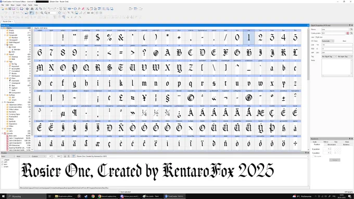Select Basic Latin in the Unicode tree

[13, 136]
